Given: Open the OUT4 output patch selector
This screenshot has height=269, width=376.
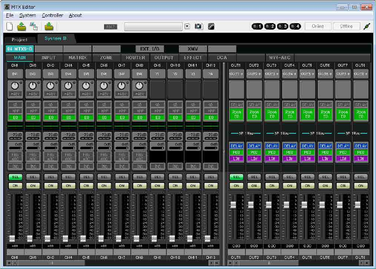Looking at the screenshot, I should (290, 74).
